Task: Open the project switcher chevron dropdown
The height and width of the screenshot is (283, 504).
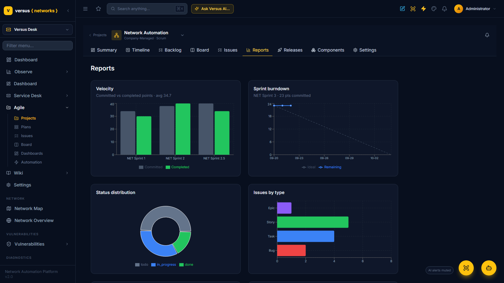Action: (x=182, y=35)
